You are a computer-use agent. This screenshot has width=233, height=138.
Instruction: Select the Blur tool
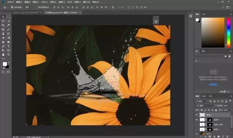(x=3, y=42)
